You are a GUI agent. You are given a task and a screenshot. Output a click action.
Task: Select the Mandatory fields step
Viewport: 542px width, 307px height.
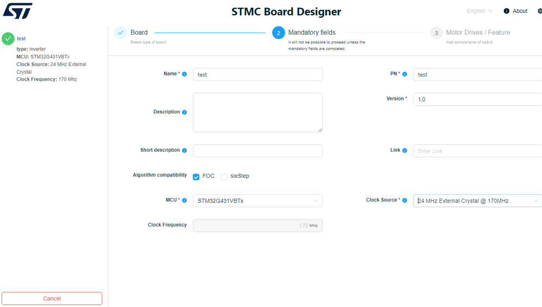click(x=312, y=33)
